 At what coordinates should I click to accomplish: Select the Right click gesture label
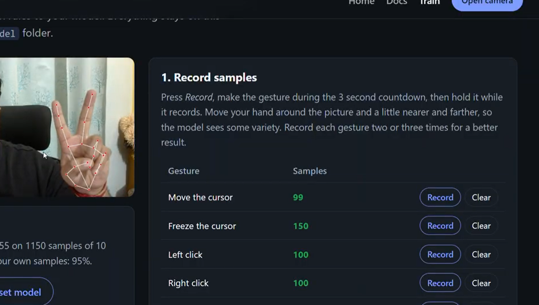pos(188,283)
